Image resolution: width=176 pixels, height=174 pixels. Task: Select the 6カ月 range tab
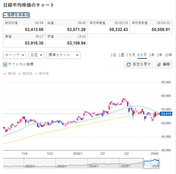coord(142,55)
